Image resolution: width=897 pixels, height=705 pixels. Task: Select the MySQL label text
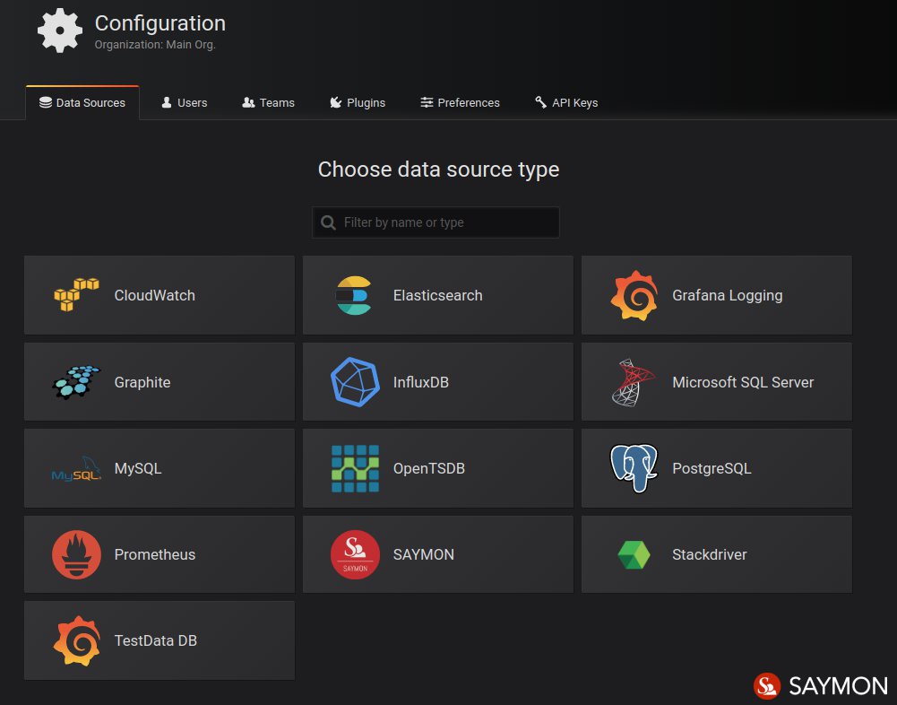(138, 468)
